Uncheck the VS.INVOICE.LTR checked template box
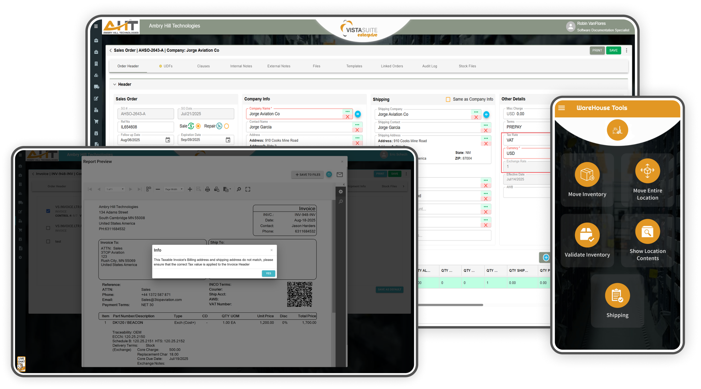Screen dimensions: 701x389 [x=48, y=211]
